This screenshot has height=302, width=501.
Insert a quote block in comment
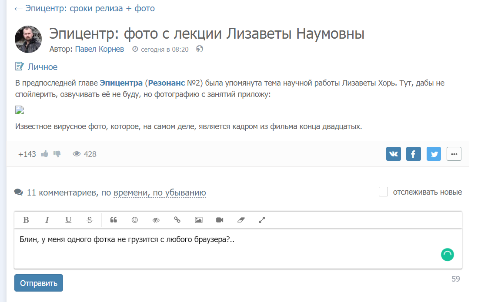[x=114, y=220]
